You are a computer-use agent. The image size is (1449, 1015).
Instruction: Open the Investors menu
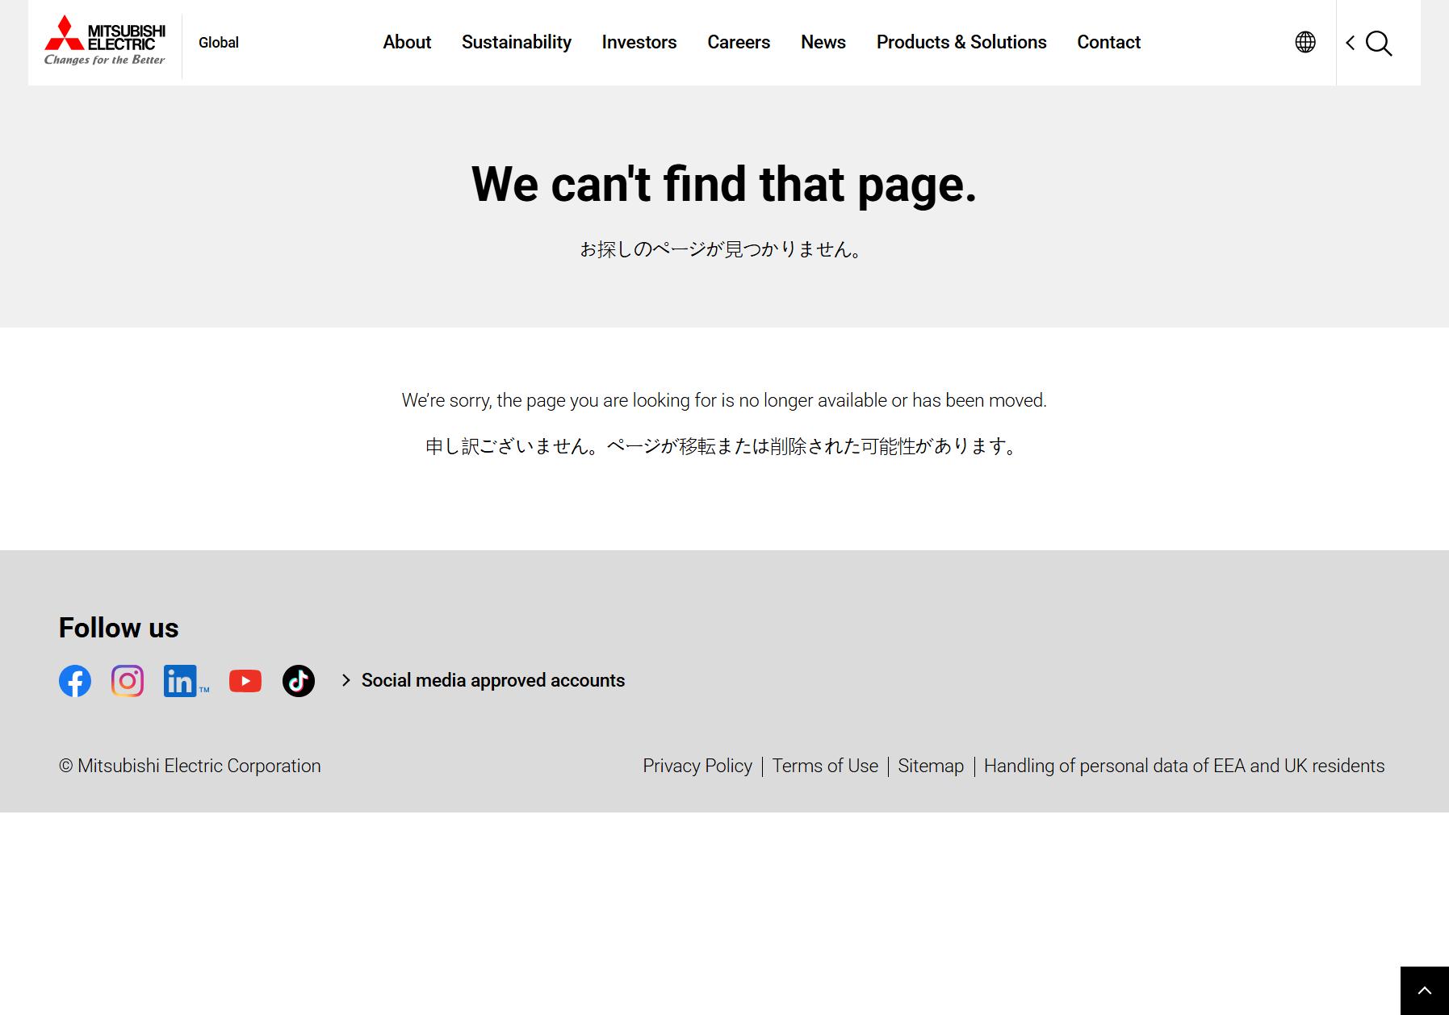tap(639, 42)
